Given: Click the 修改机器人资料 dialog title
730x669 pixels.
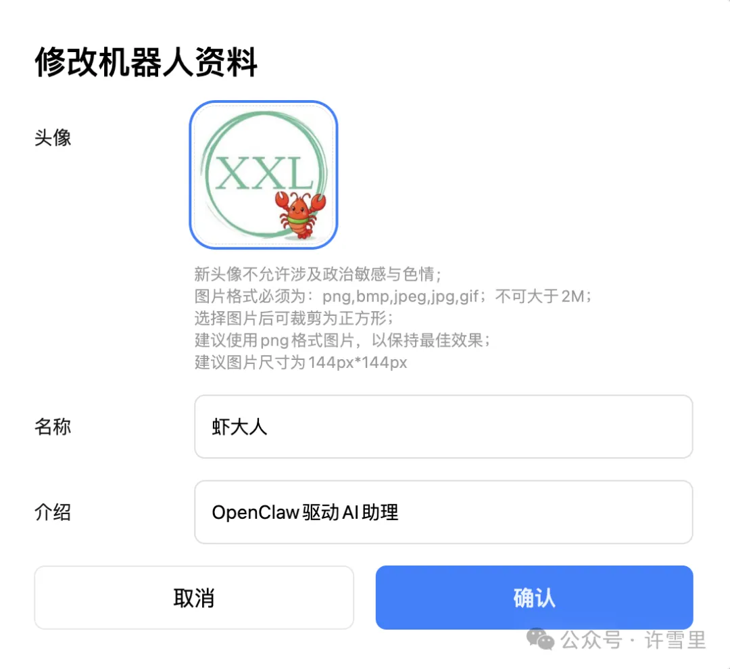Looking at the screenshot, I should (146, 62).
